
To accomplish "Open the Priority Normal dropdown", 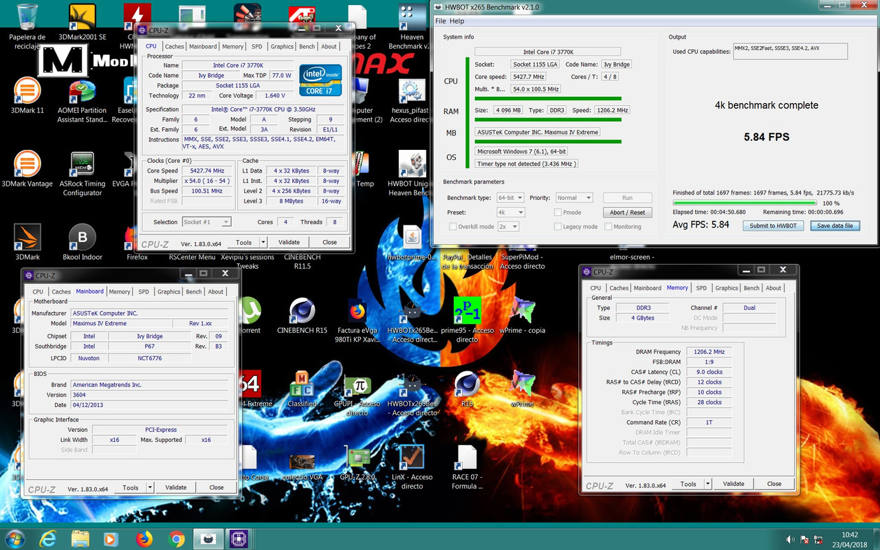I will [574, 197].
